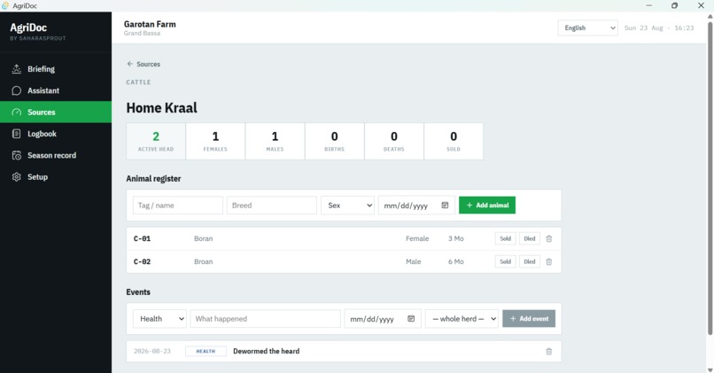Delete animal C-02 with trash icon

click(548, 262)
